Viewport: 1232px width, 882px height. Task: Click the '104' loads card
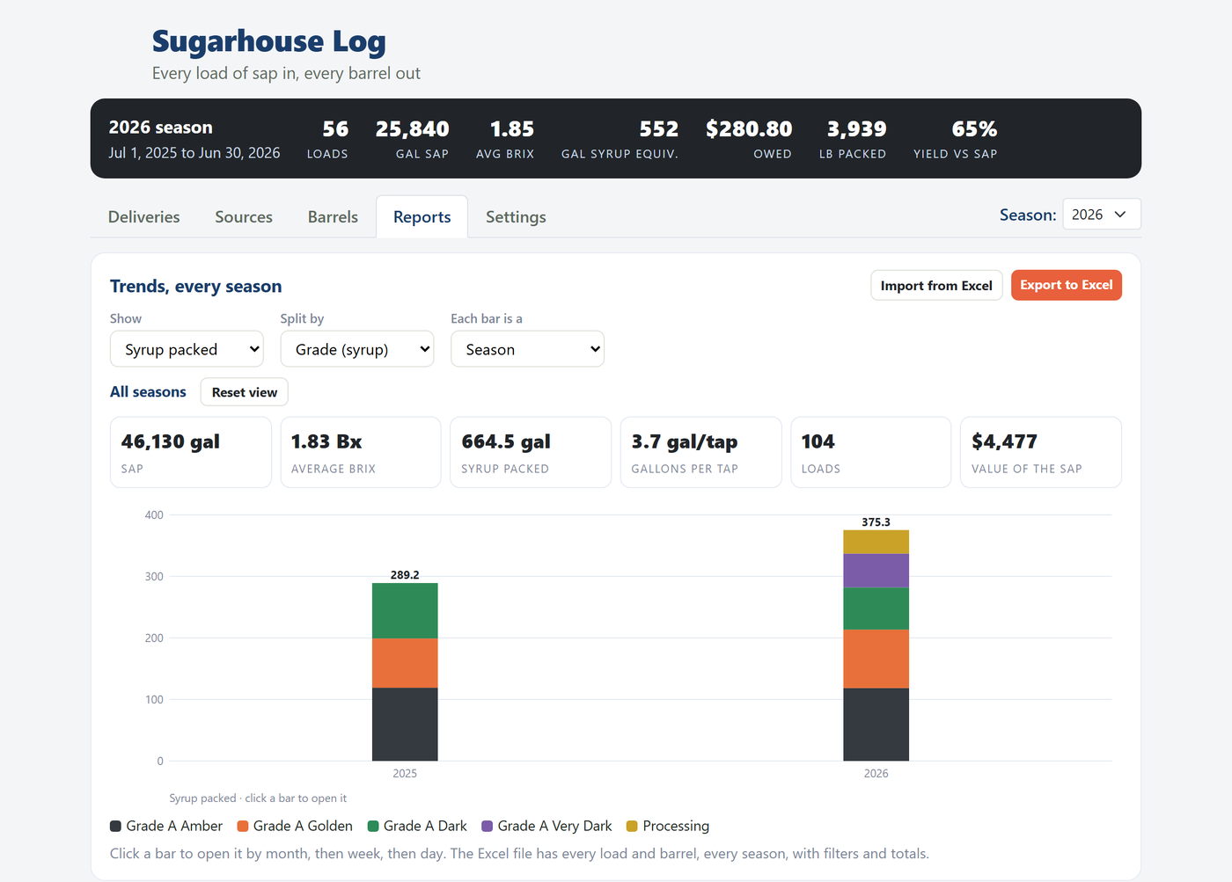pyautogui.click(x=871, y=452)
